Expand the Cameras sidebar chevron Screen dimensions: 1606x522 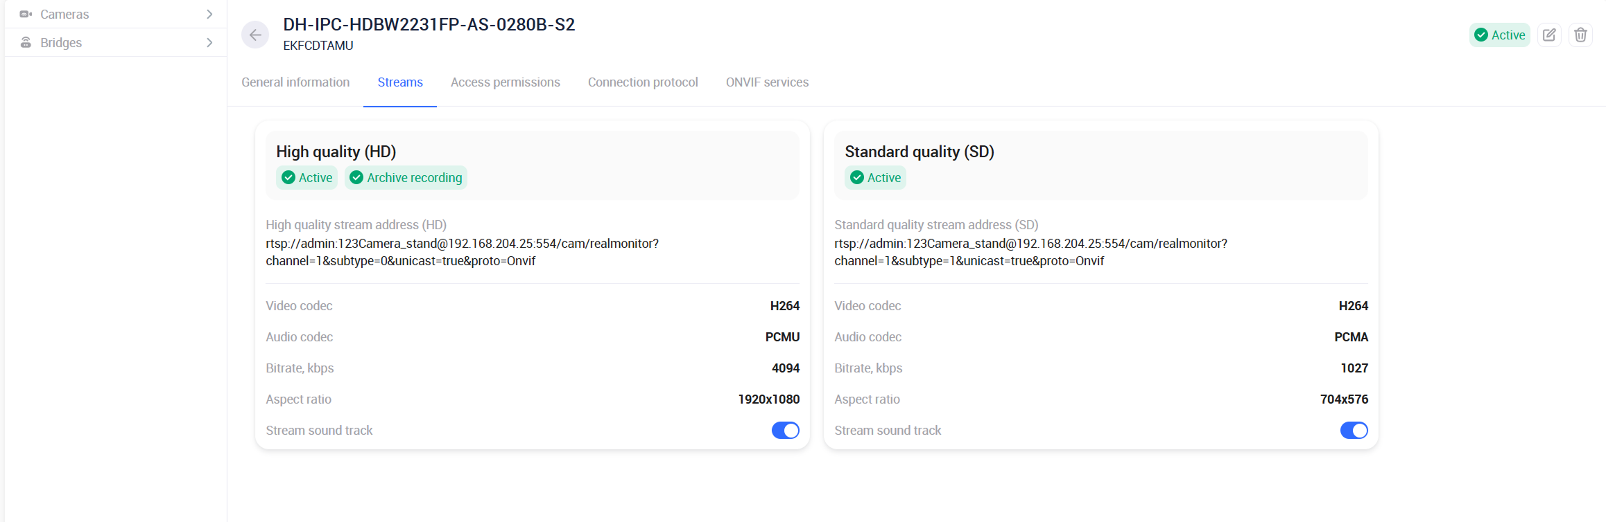tap(209, 14)
